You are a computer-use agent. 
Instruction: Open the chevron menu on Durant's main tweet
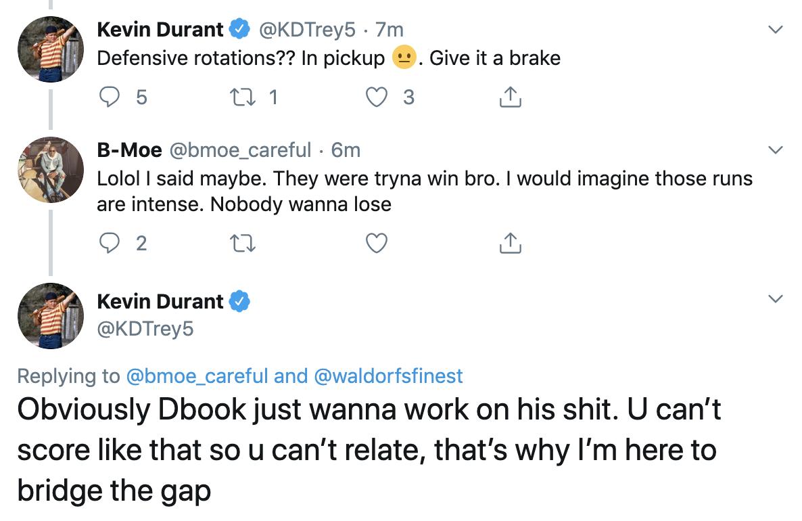pos(776,299)
